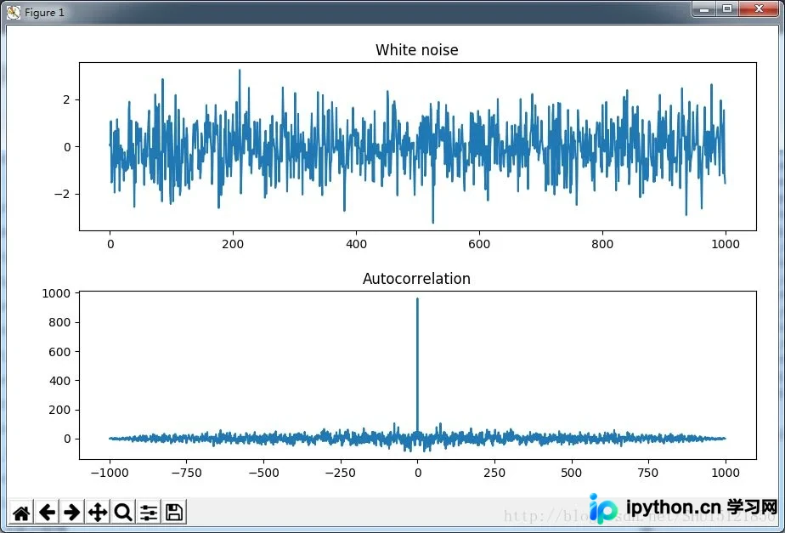This screenshot has height=533, width=785.
Task: Maximize the Figure 1 window
Action: coord(727,9)
